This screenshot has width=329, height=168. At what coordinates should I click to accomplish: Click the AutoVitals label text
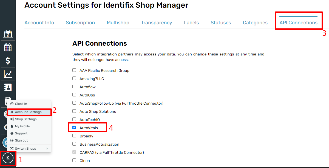(89, 128)
